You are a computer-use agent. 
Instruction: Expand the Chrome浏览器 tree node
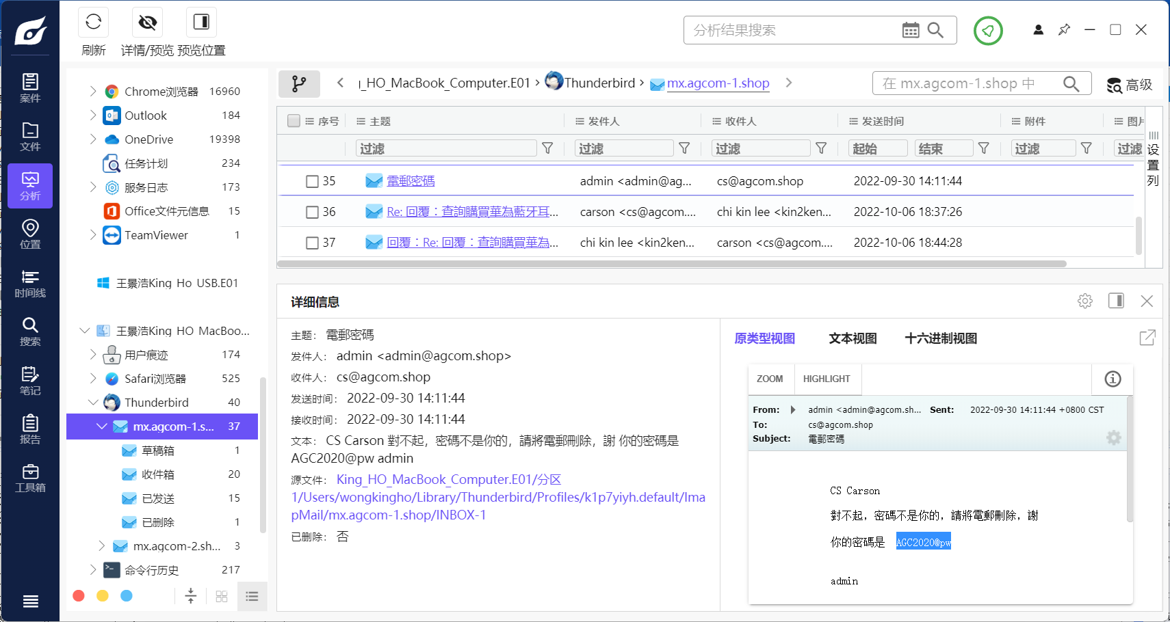coord(93,91)
